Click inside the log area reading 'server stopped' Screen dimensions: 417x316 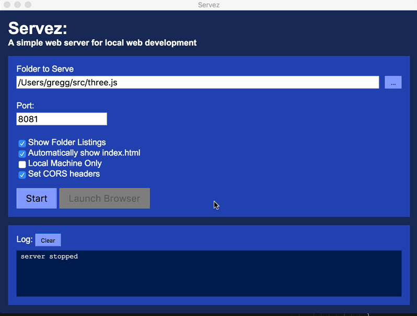pos(209,273)
